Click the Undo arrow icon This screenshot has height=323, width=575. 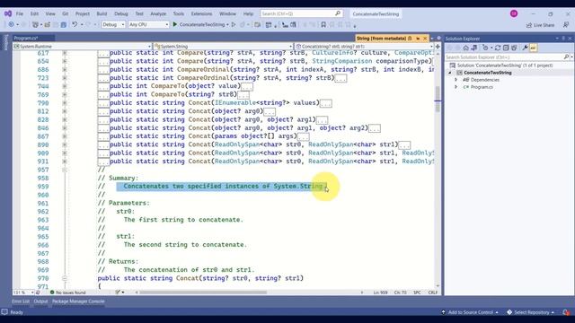(75, 24)
